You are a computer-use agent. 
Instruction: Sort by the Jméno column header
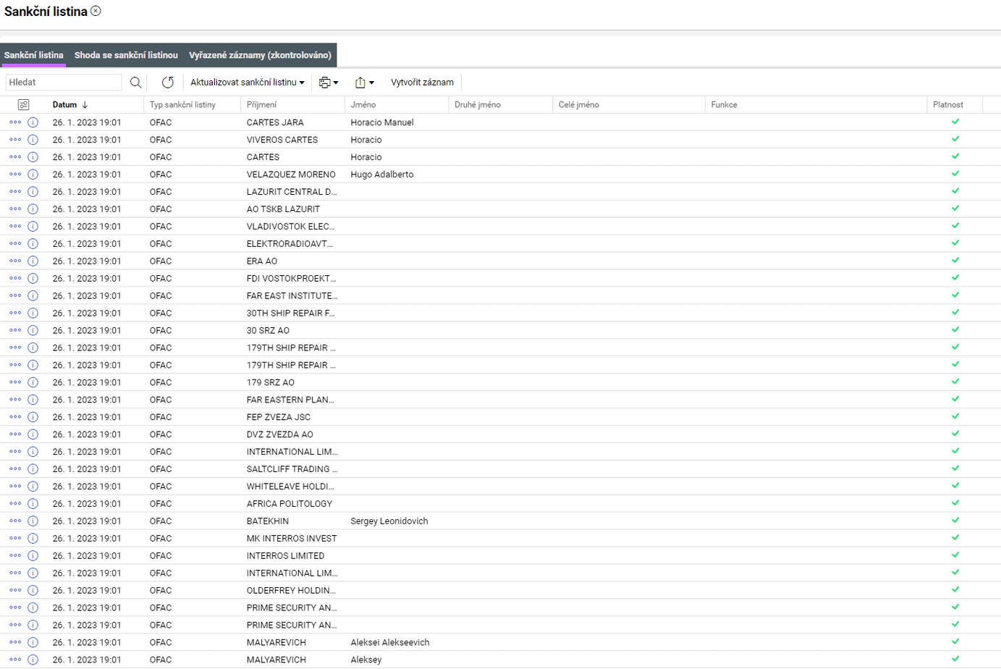coord(363,105)
